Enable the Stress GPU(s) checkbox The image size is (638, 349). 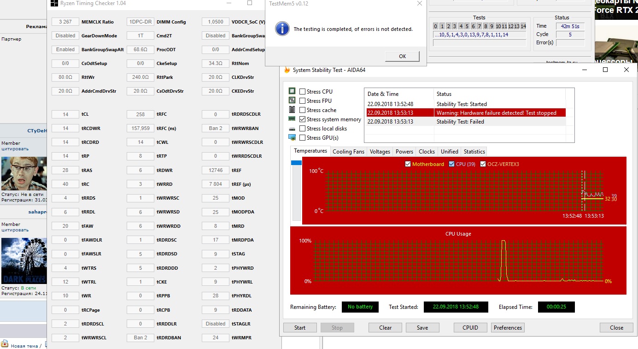(302, 138)
